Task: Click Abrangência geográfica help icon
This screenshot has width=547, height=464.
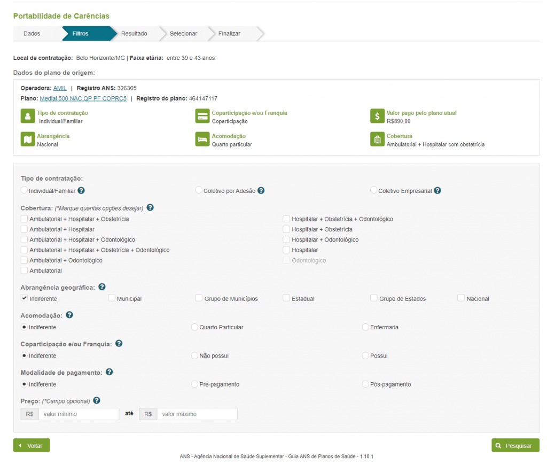Action: pyautogui.click(x=102, y=287)
